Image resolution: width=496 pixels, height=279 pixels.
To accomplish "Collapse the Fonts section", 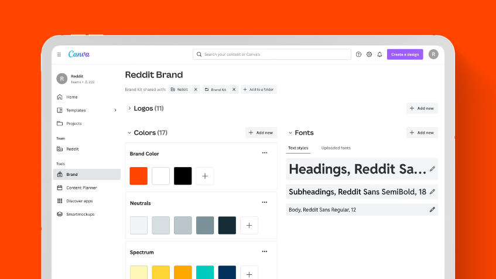I will pos(290,132).
